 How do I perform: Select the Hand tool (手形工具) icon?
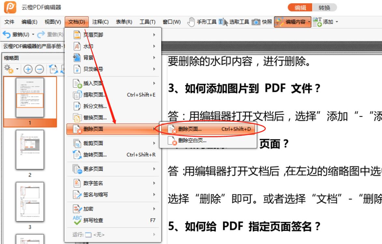(x=191, y=22)
